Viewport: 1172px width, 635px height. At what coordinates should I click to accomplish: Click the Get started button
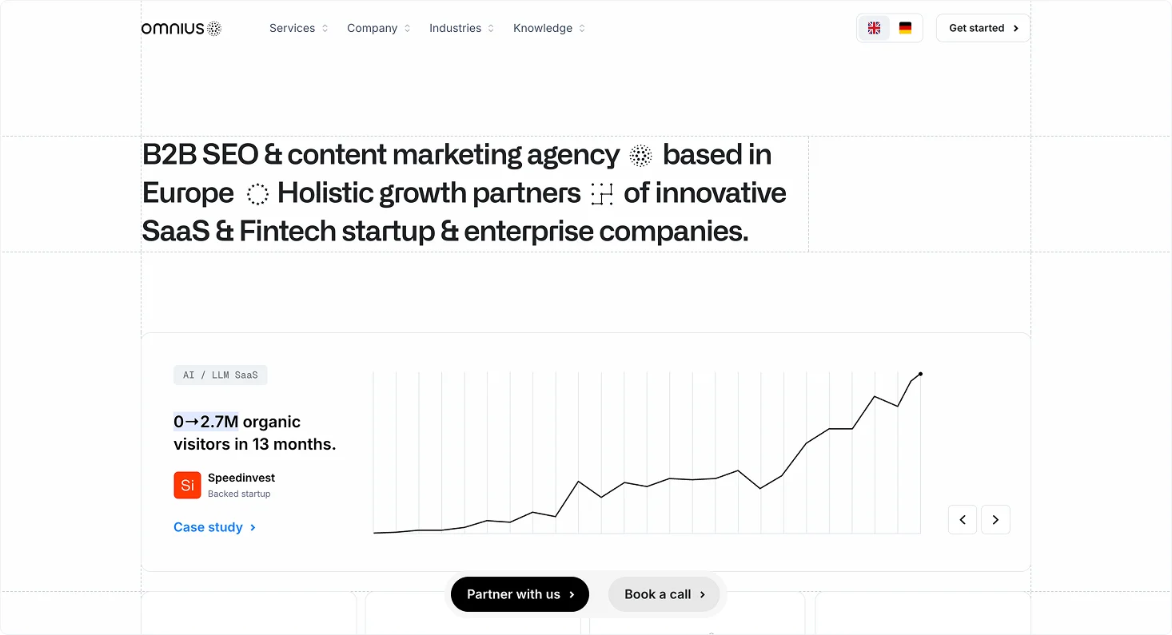coord(983,28)
